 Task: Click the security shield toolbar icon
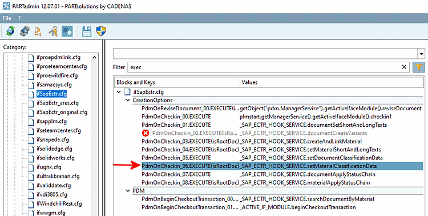(x=101, y=31)
